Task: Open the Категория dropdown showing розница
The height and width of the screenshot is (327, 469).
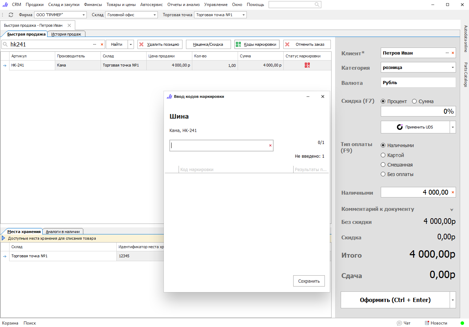Action: click(452, 68)
